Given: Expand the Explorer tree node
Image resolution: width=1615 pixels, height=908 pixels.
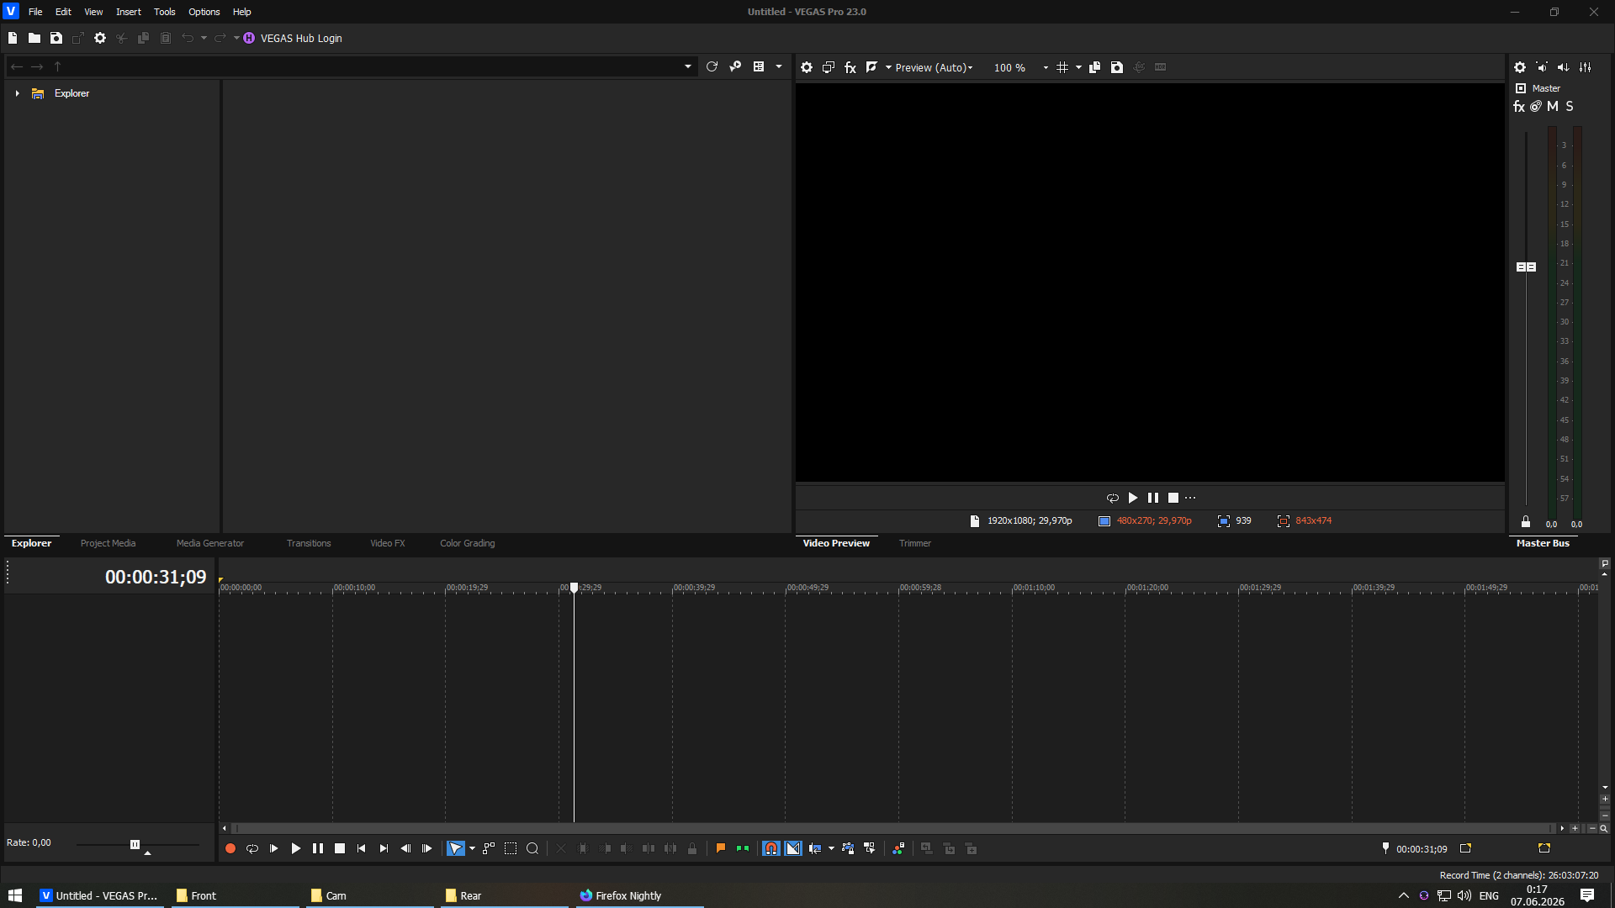Looking at the screenshot, I should point(17,93).
